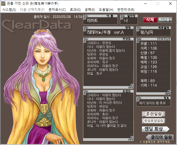Screen dimensions: 177x145
Task: Click 호감도 row 그레오니 : 마음이 맞는다
Action: pos(104,95)
